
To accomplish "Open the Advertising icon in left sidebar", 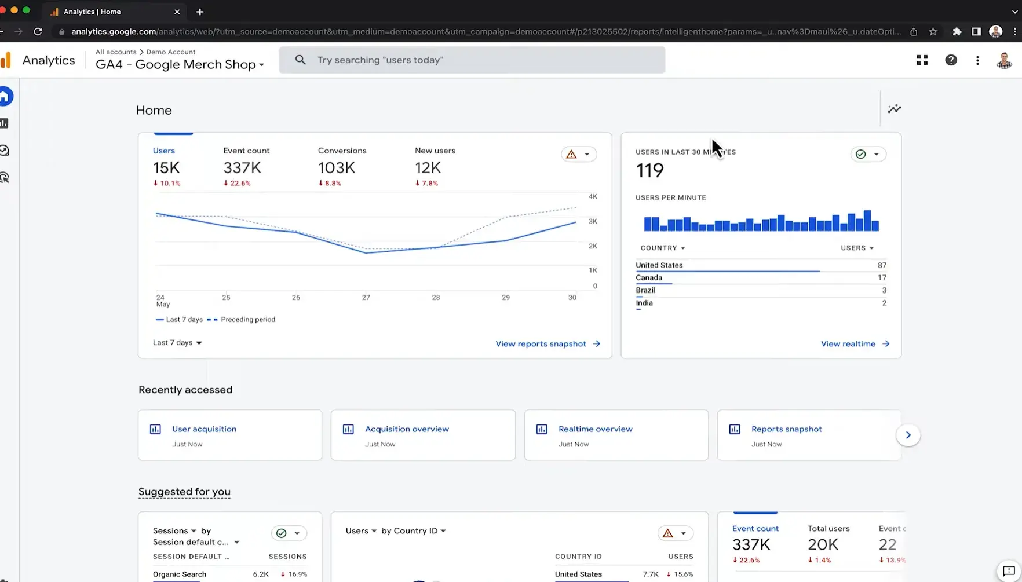I will [x=5, y=178].
